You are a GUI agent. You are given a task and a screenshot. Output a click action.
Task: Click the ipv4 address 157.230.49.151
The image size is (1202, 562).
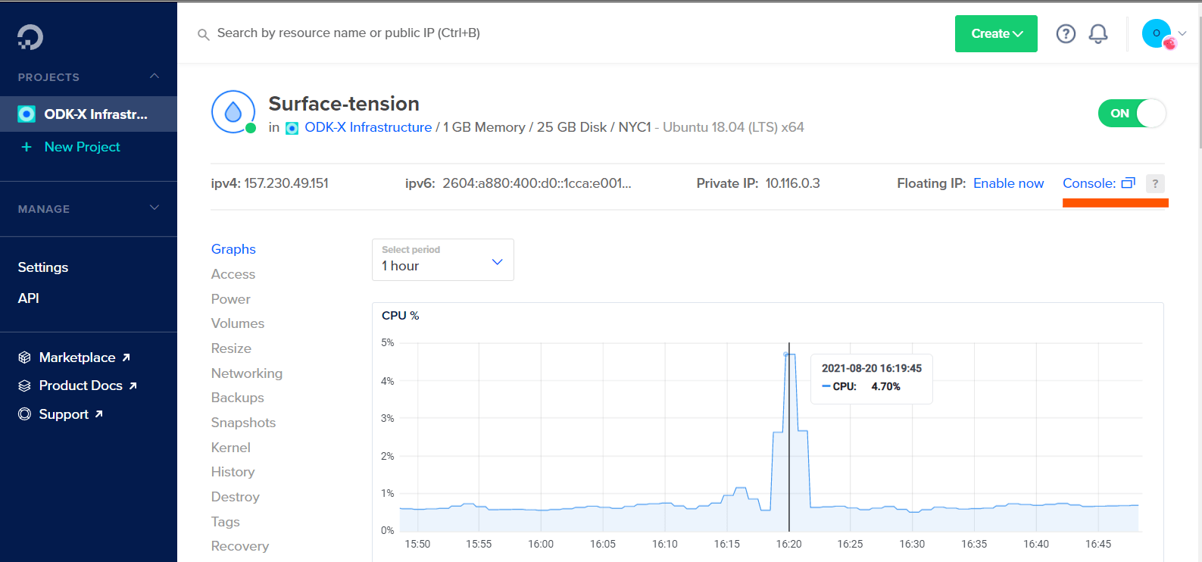point(286,183)
